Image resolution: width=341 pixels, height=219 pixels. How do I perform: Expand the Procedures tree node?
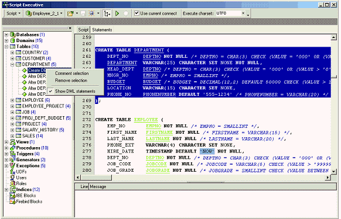6,148
